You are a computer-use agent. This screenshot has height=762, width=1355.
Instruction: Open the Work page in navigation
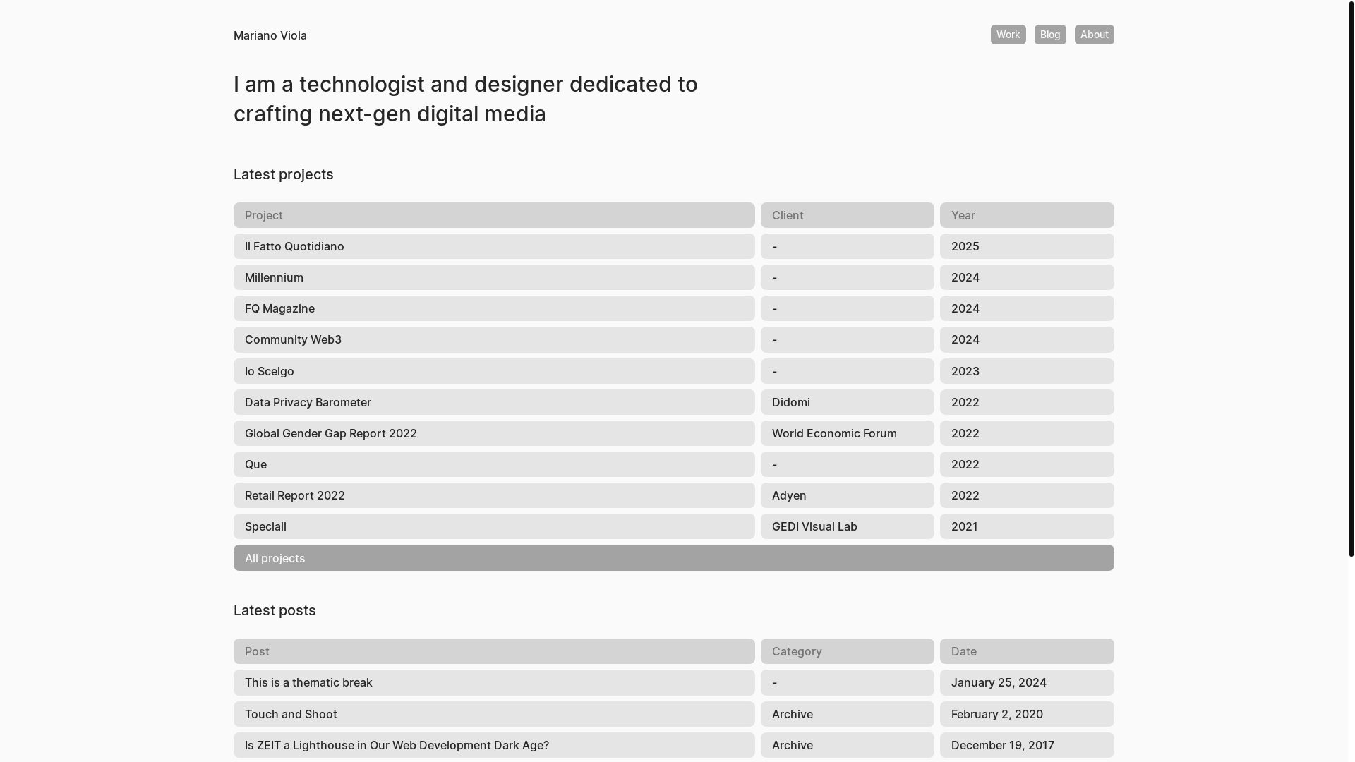click(x=1008, y=35)
